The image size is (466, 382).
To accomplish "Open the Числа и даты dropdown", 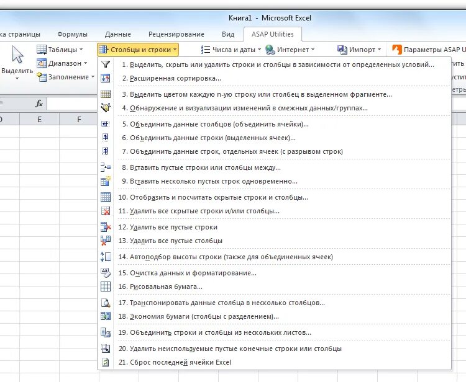I will point(231,50).
